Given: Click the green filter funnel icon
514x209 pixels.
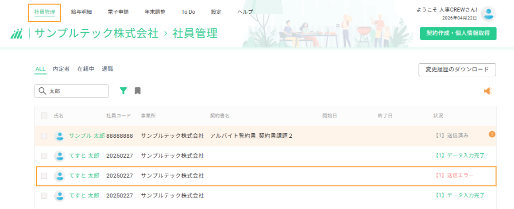Looking at the screenshot, I should pyautogui.click(x=123, y=91).
